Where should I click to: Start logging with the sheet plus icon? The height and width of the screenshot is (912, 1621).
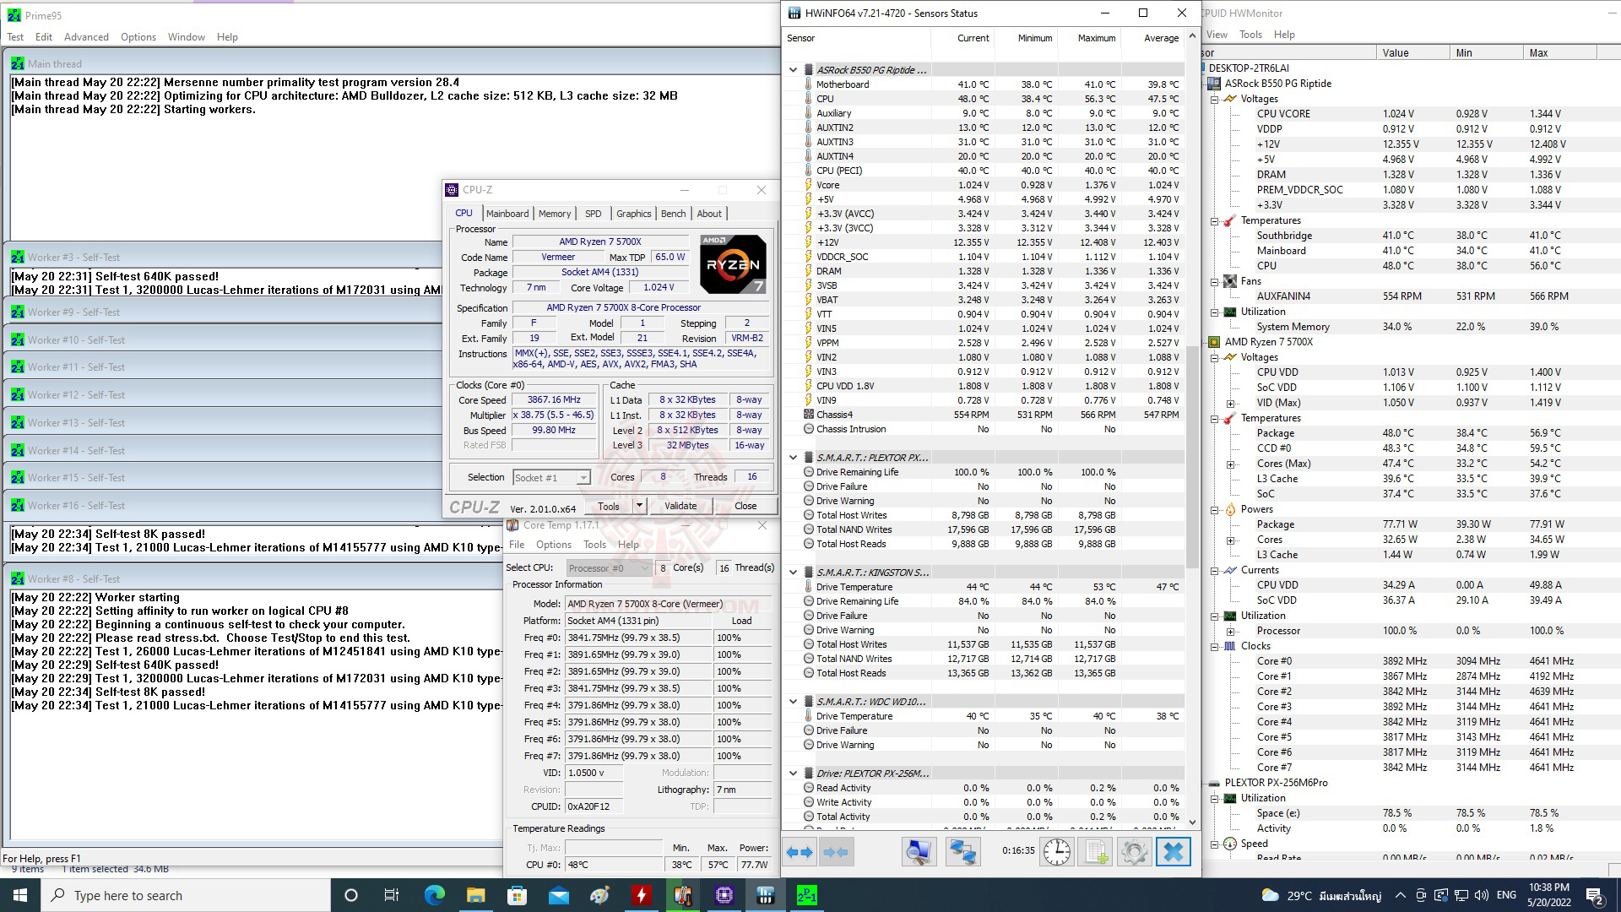1095,852
